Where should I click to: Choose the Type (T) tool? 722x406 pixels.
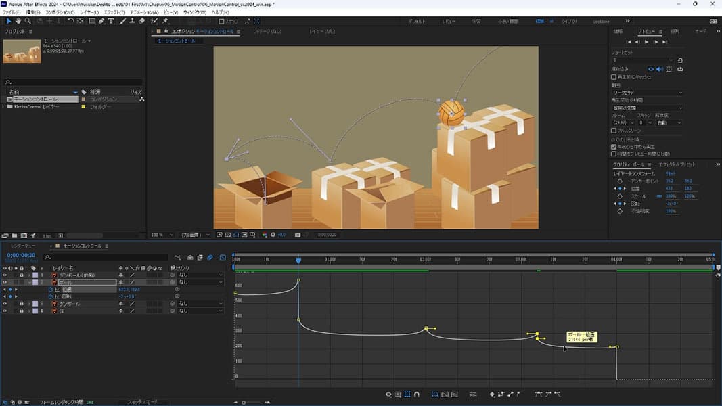pos(112,21)
